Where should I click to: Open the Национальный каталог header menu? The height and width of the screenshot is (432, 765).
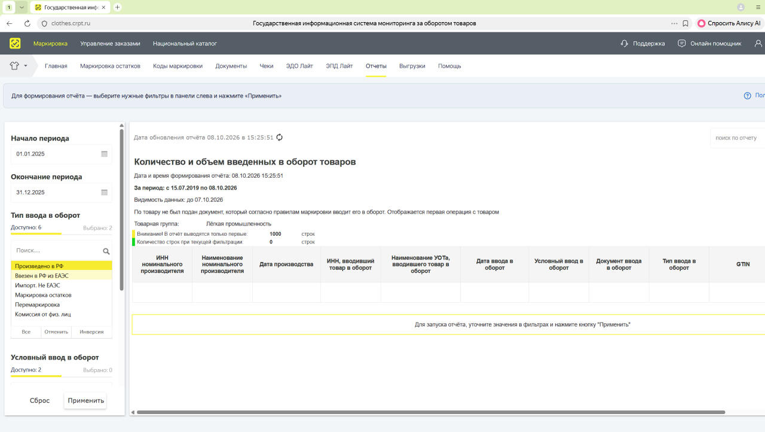[185, 44]
